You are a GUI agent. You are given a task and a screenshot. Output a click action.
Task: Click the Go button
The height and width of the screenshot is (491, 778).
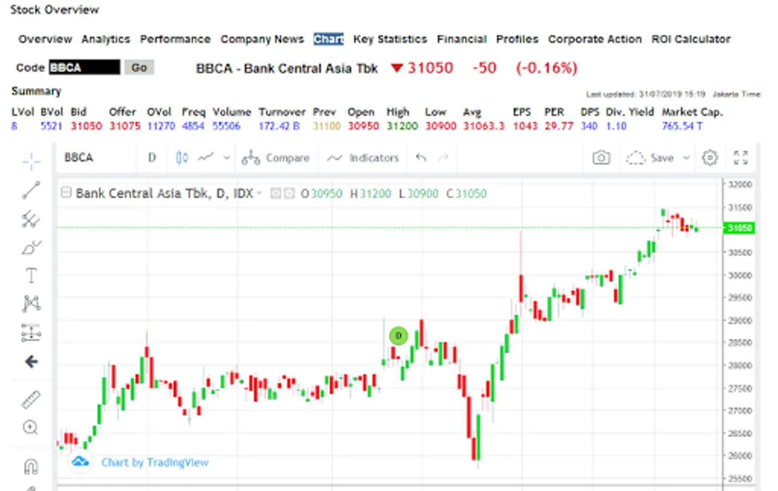click(139, 68)
